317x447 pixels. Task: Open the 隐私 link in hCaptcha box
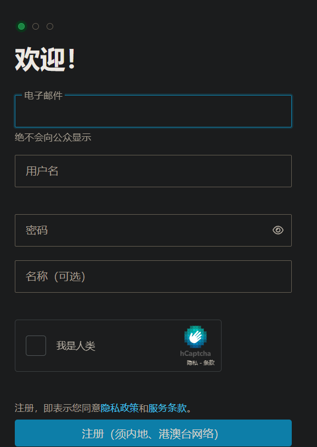tap(193, 363)
